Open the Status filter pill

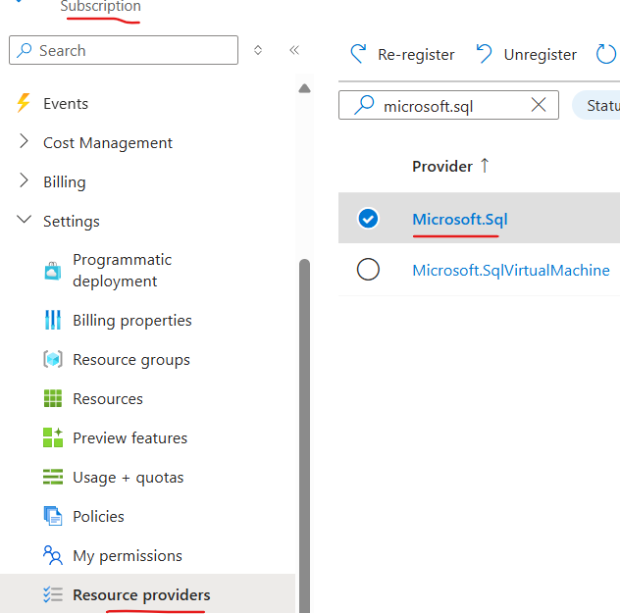(x=596, y=105)
